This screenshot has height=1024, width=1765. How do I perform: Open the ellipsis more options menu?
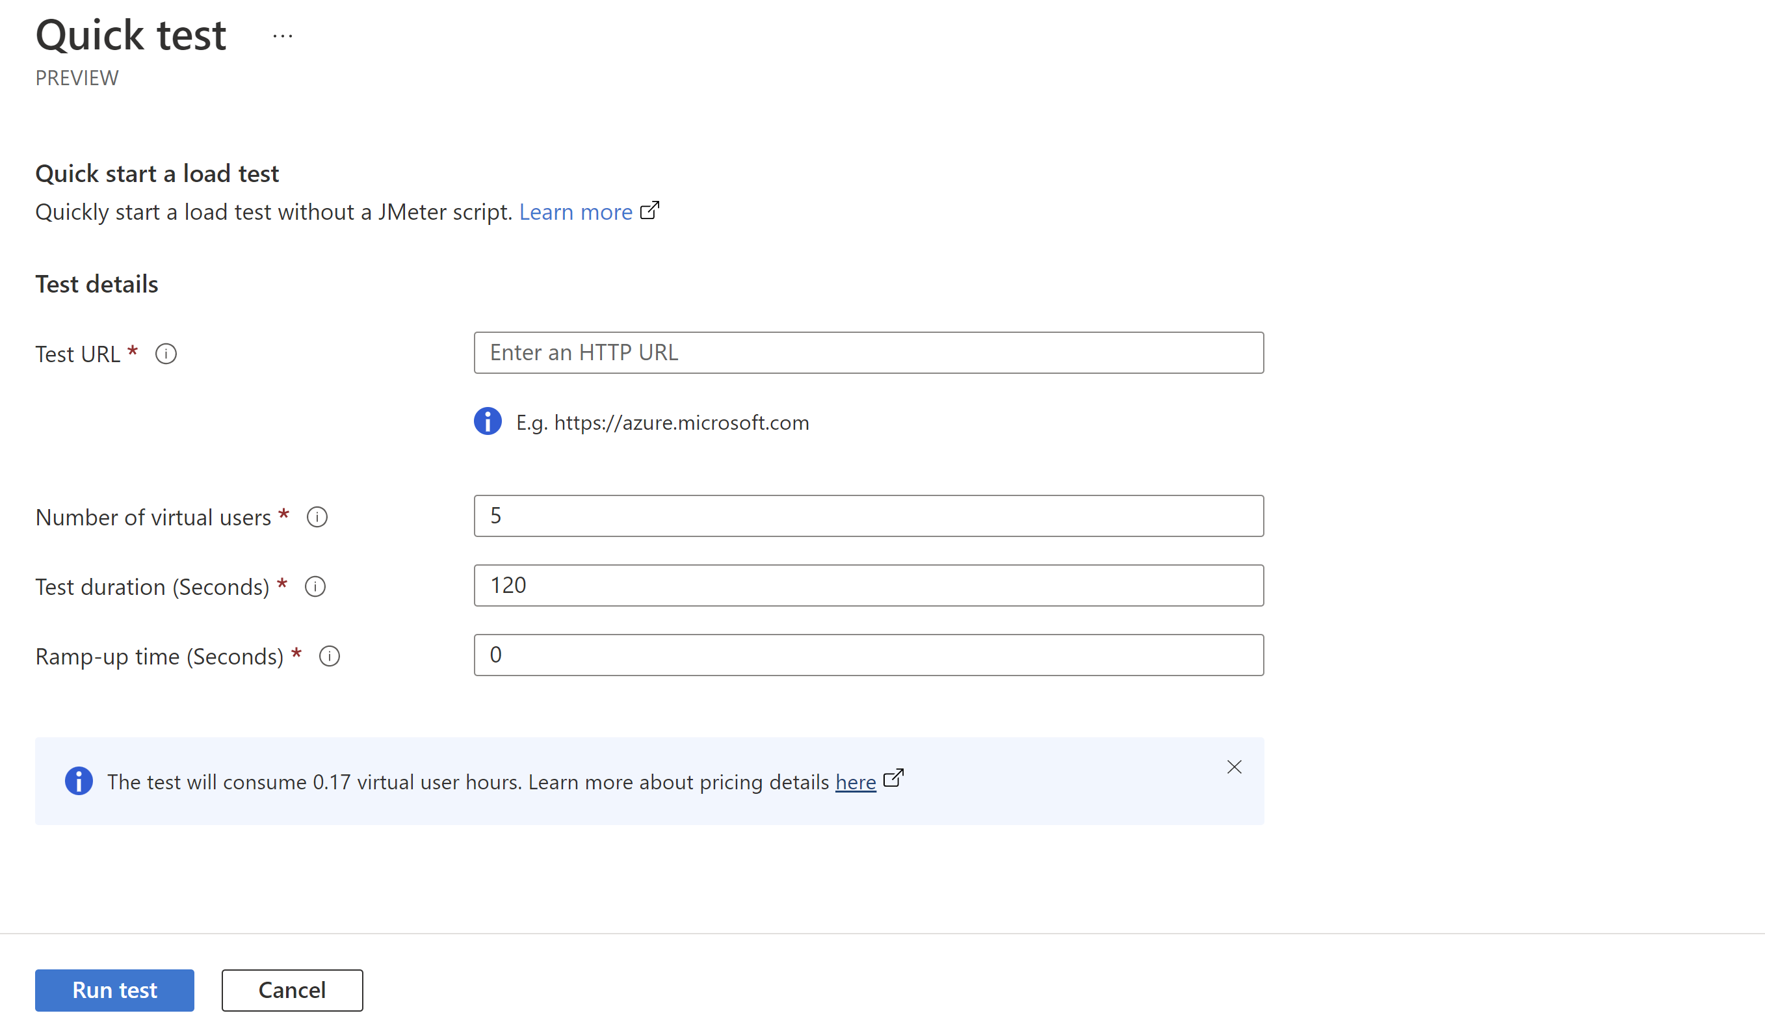pos(282,36)
